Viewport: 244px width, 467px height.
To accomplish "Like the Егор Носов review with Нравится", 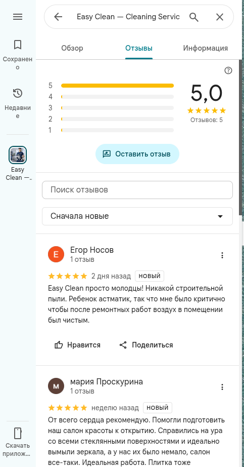I will [x=78, y=345].
